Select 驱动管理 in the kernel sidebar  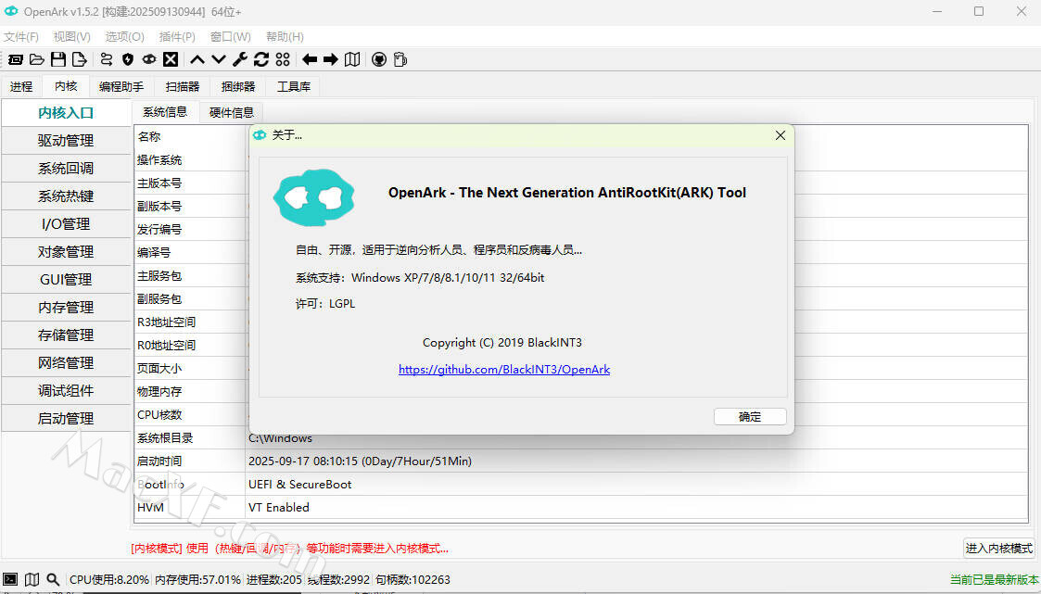pos(66,141)
